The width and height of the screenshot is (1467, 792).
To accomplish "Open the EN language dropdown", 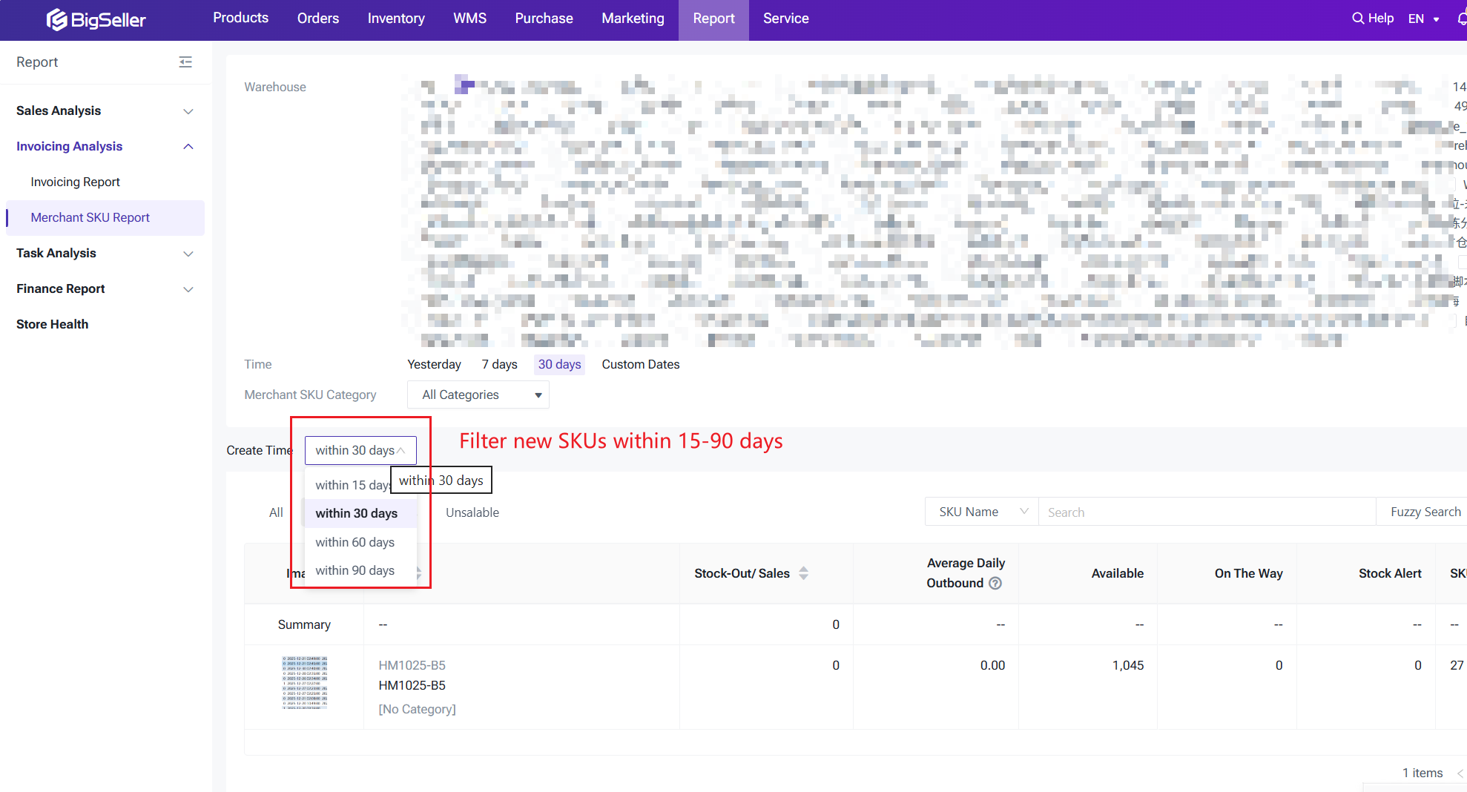I will [1423, 19].
